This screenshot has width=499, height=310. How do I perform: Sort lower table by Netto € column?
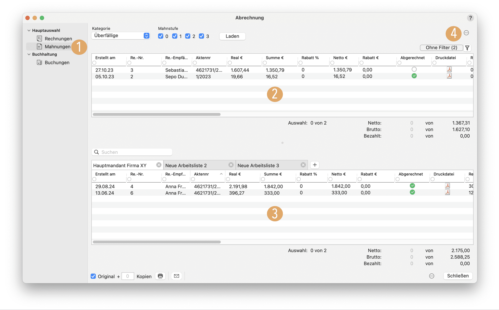tap(338, 174)
